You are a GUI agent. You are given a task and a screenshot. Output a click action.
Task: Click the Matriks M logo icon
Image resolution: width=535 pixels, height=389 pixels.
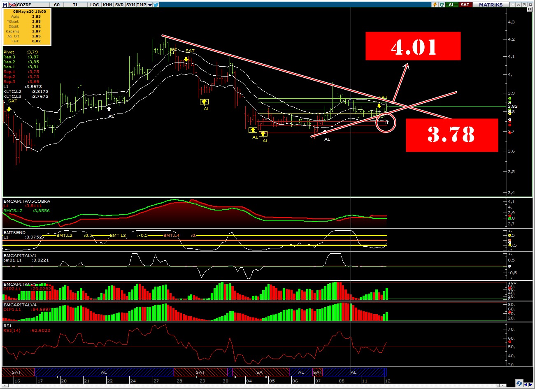pyautogui.click(x=5, y=5)
